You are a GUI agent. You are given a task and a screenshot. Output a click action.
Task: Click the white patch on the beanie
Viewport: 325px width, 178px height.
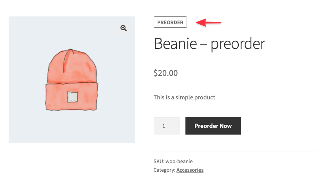71,97
